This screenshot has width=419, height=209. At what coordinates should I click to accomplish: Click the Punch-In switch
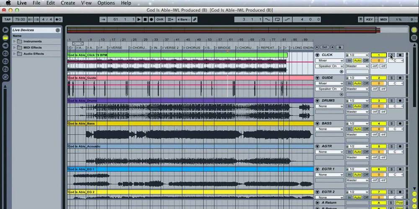pyautogui.click(x=267, y=20)
